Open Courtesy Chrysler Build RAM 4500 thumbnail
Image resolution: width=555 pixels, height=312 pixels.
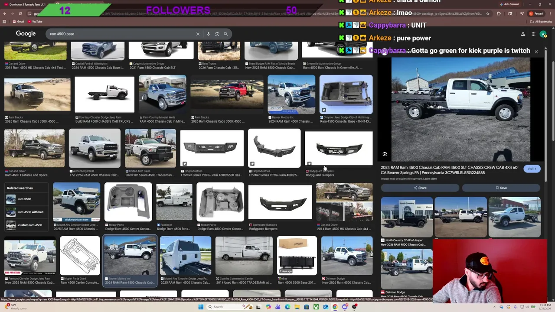tap(104, 94)
